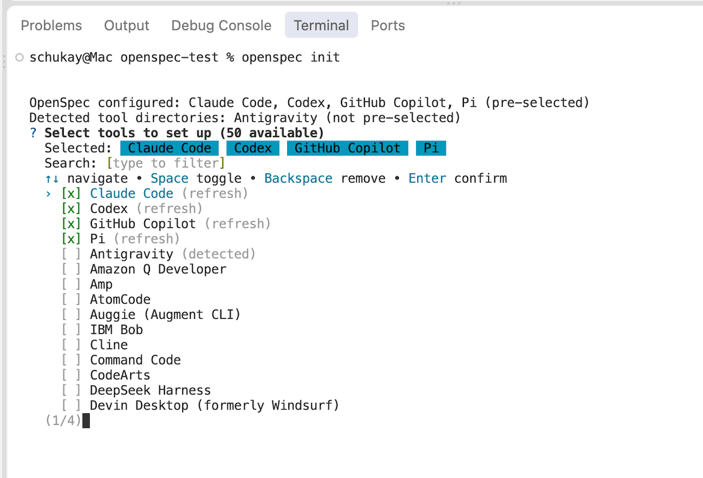This screenshot has width=703, height=478.
Task: Select the Terminal tab
Action: tap(322, 26)
